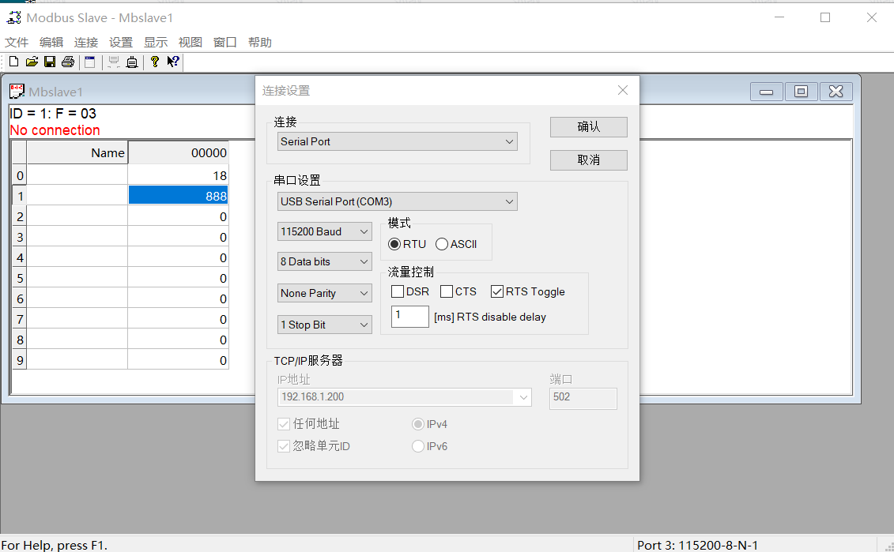Open the 设置 menu
The image size is (894, 552).
[x=121, y=43]
